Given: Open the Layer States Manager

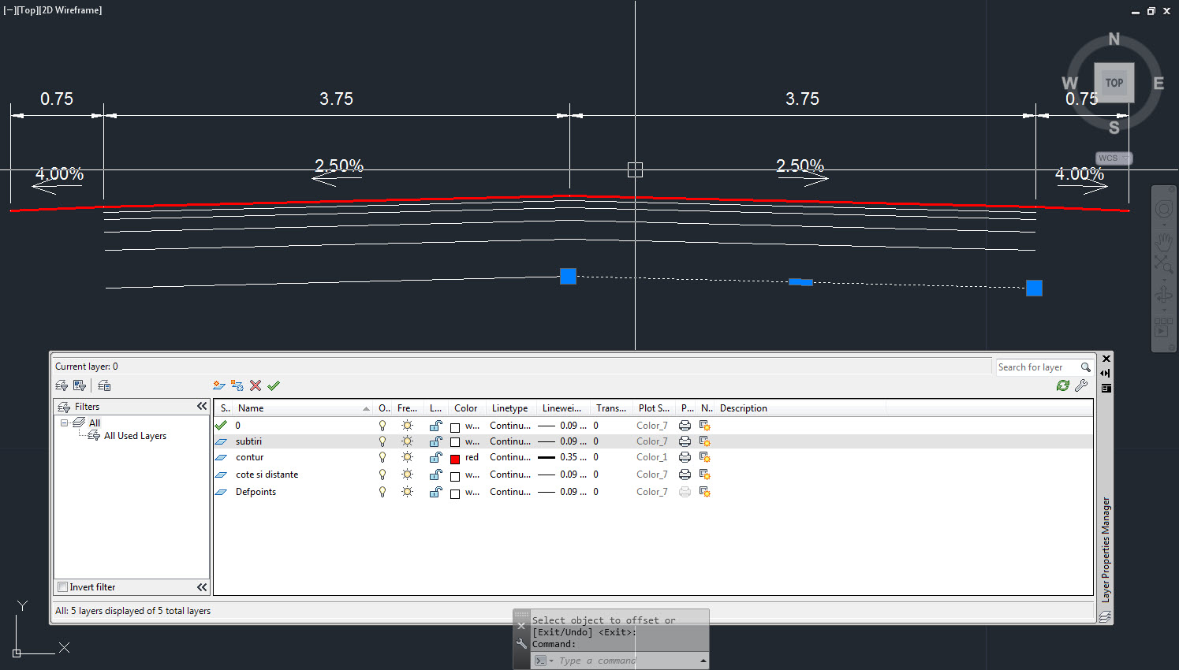Looking at the screenshot, I should (103, 385).
